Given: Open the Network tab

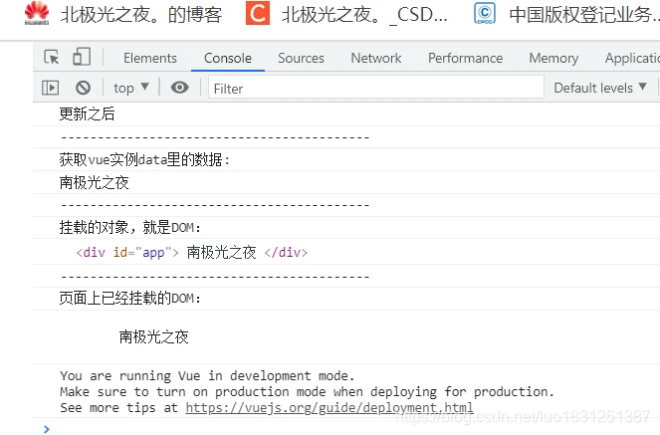Looking at the screenshot, I should coord(376,58).
